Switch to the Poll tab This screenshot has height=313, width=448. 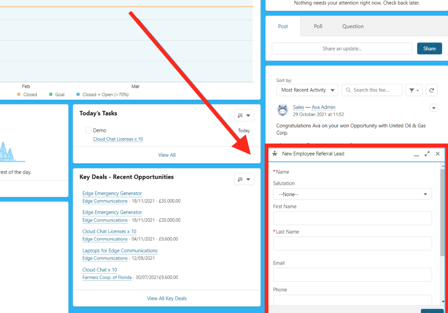pos(318,26)
